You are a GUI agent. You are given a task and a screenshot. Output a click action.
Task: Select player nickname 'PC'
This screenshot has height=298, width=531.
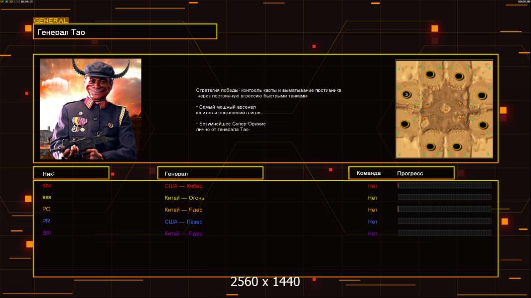[x=46, y=209]
